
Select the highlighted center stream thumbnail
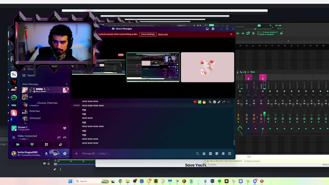pyautogui.click(x=153, y=67)
